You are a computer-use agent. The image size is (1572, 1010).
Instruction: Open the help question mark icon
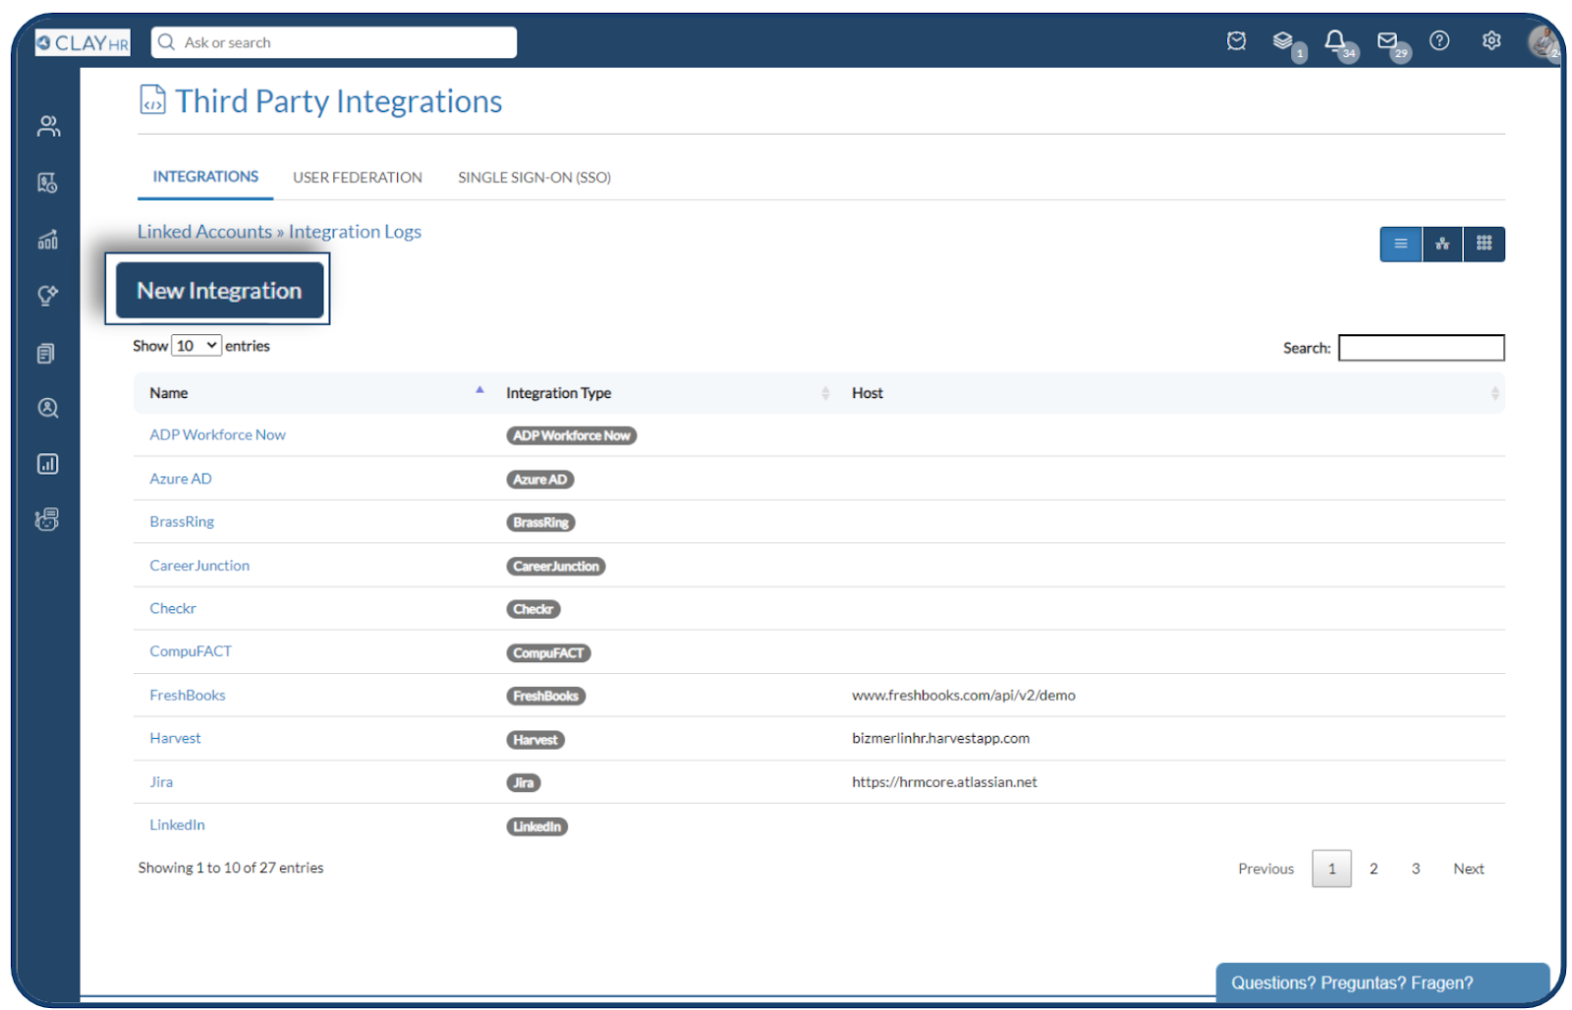click(x=1438, y=40)
